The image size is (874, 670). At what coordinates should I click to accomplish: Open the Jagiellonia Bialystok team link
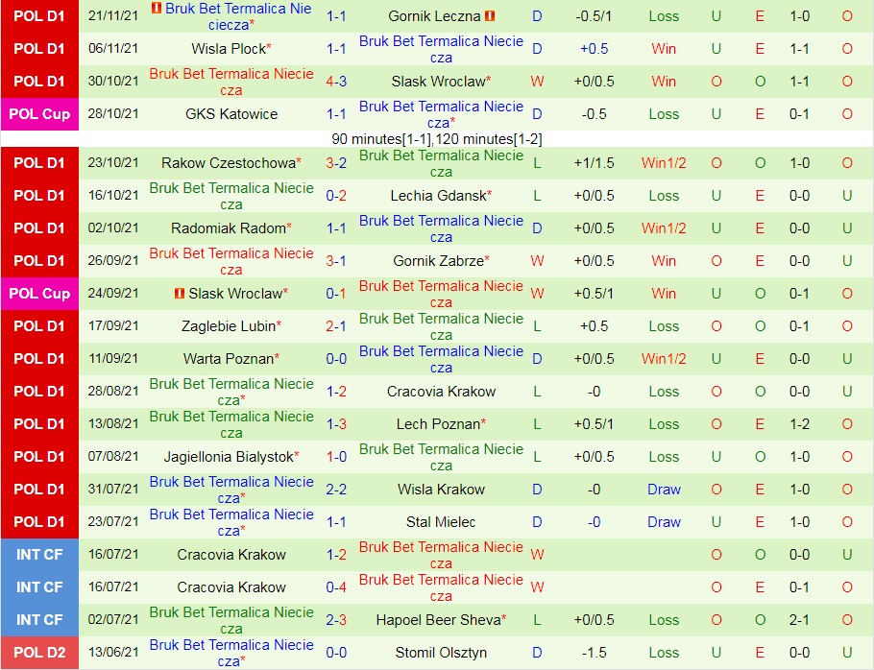[x=229, y=457]
